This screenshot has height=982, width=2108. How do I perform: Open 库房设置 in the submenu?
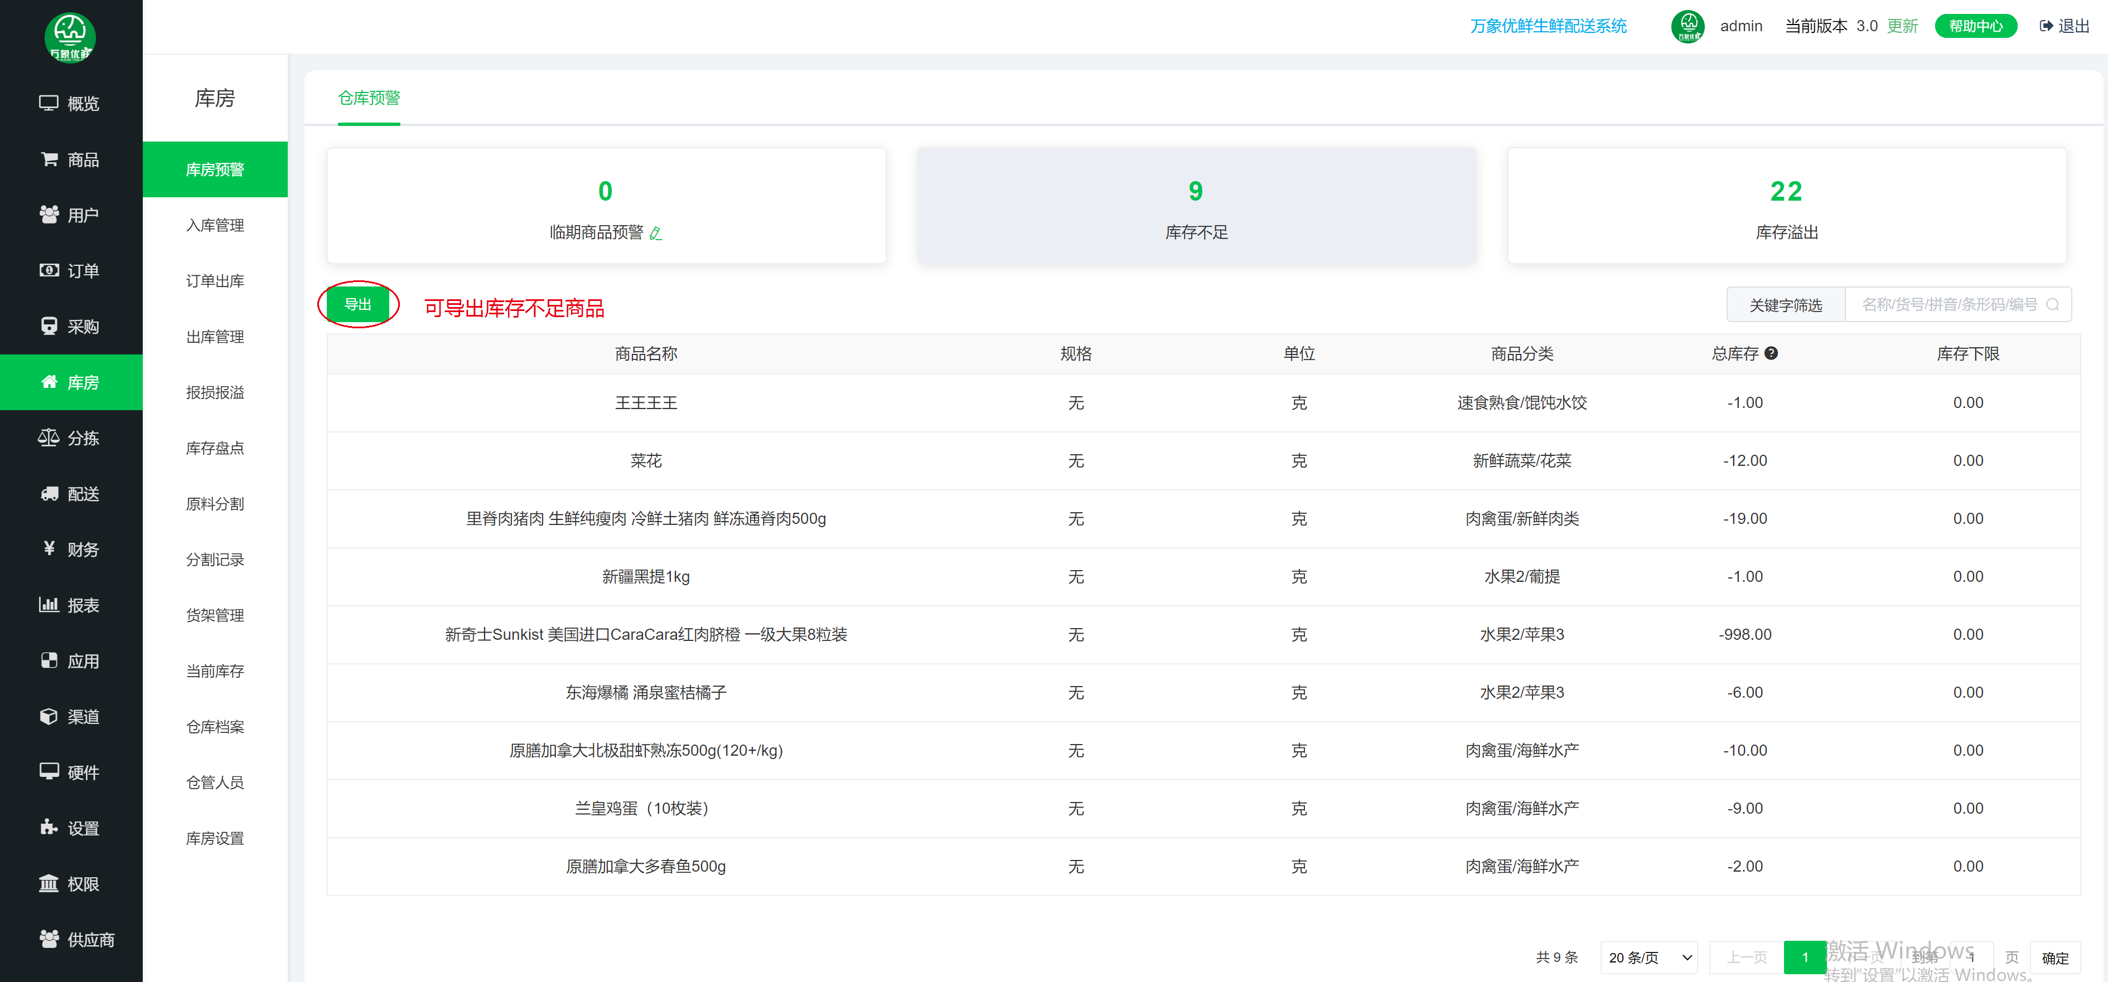pyautogui.click(x=215, y=838)
